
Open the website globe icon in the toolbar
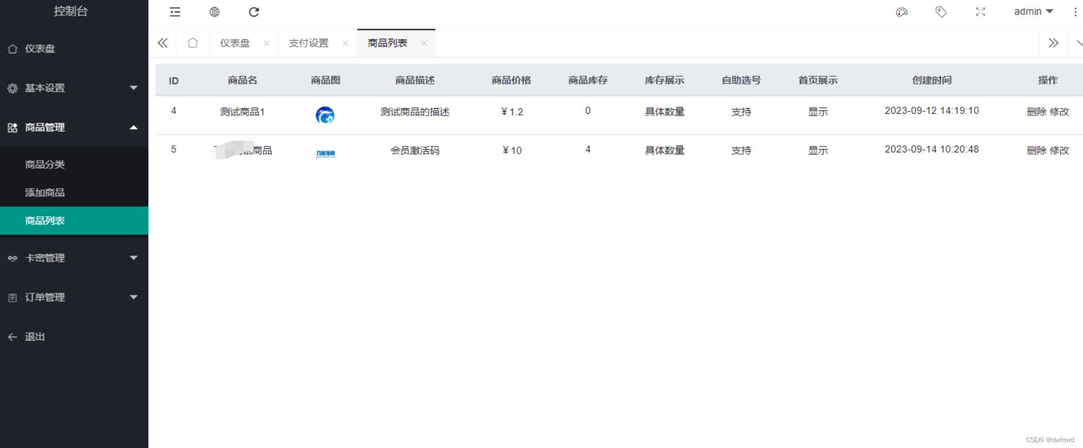[215, 12]
